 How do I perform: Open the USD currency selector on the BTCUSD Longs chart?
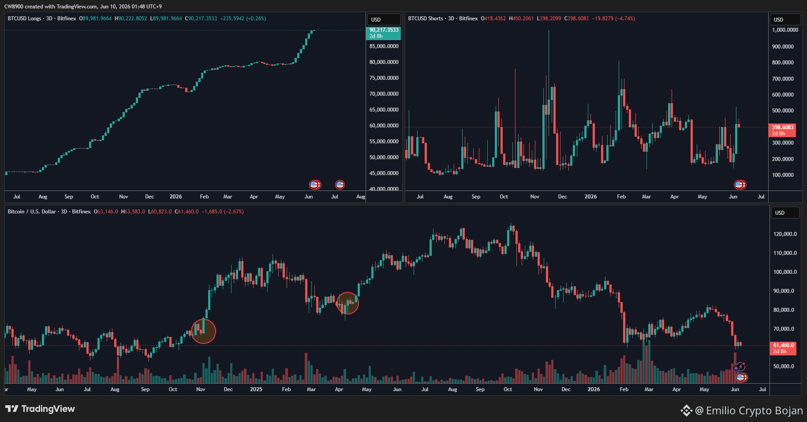click(x=384, y=19)
